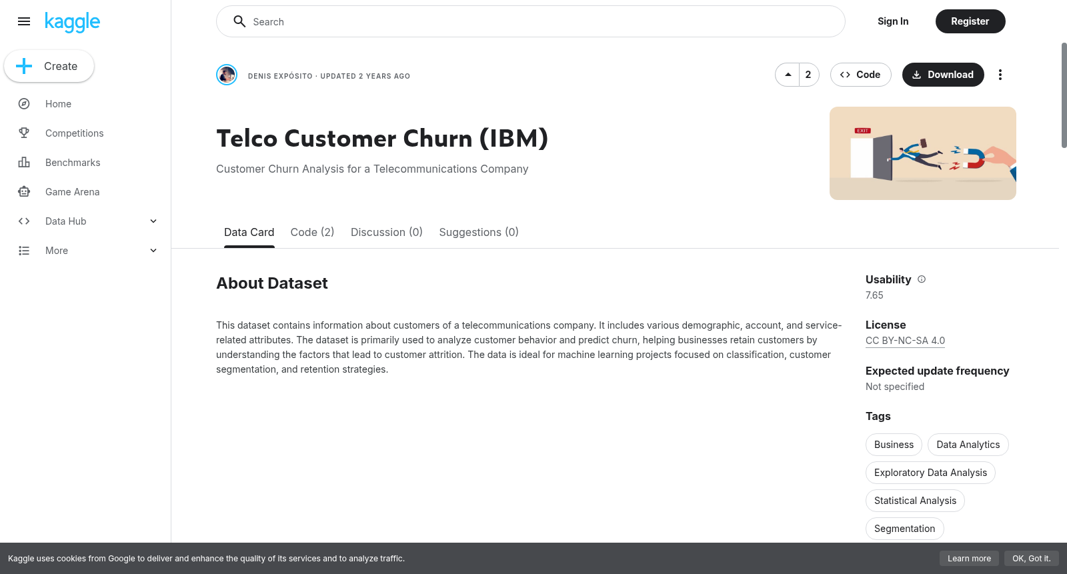
Task: Click Learn more in cookie banner
Action: click(x=969, y=559)
